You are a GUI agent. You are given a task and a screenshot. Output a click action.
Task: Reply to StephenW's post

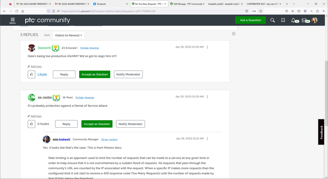(x=64, y=74)
